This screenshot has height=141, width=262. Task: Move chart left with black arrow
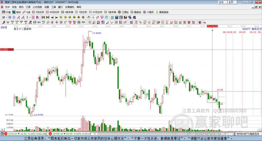tap(52, 17)
